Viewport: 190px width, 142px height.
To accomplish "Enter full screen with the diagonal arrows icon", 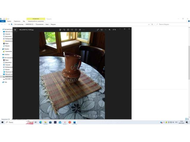I will pos(98,30).
